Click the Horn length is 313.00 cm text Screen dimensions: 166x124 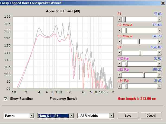point(137,99)
